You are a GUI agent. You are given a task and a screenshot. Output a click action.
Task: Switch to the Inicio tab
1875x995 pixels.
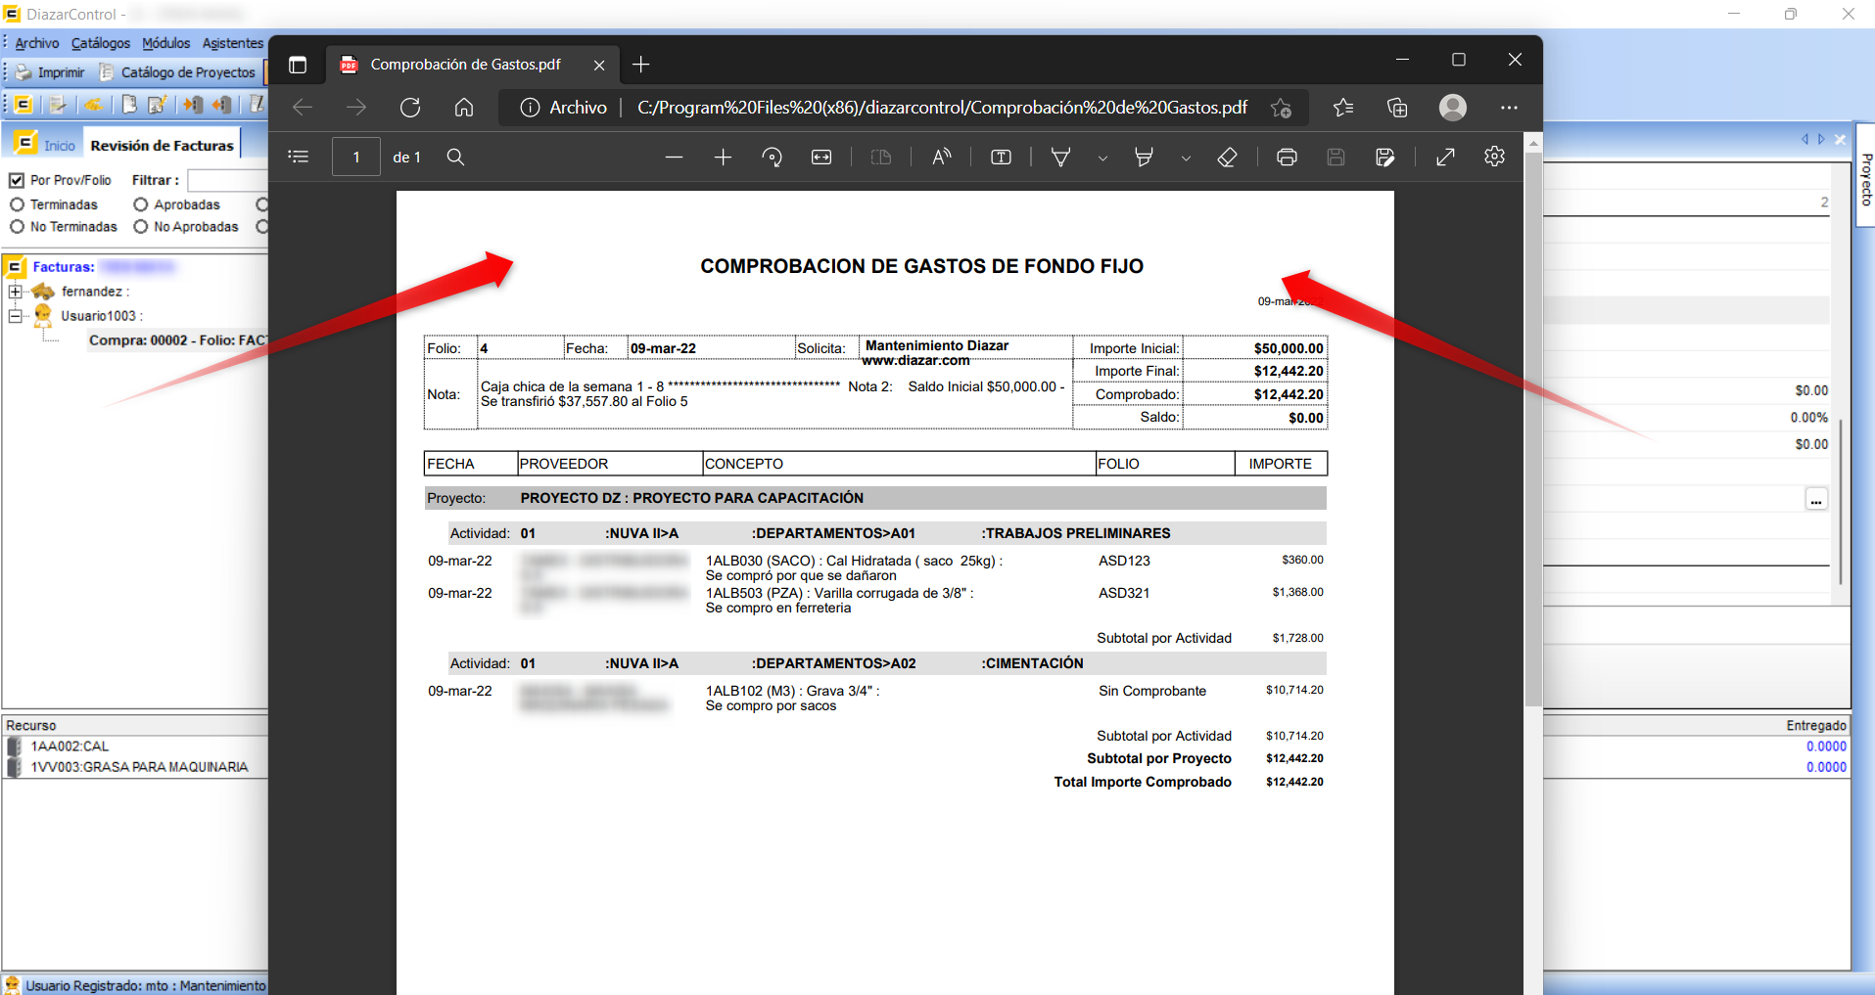[59, 146]
